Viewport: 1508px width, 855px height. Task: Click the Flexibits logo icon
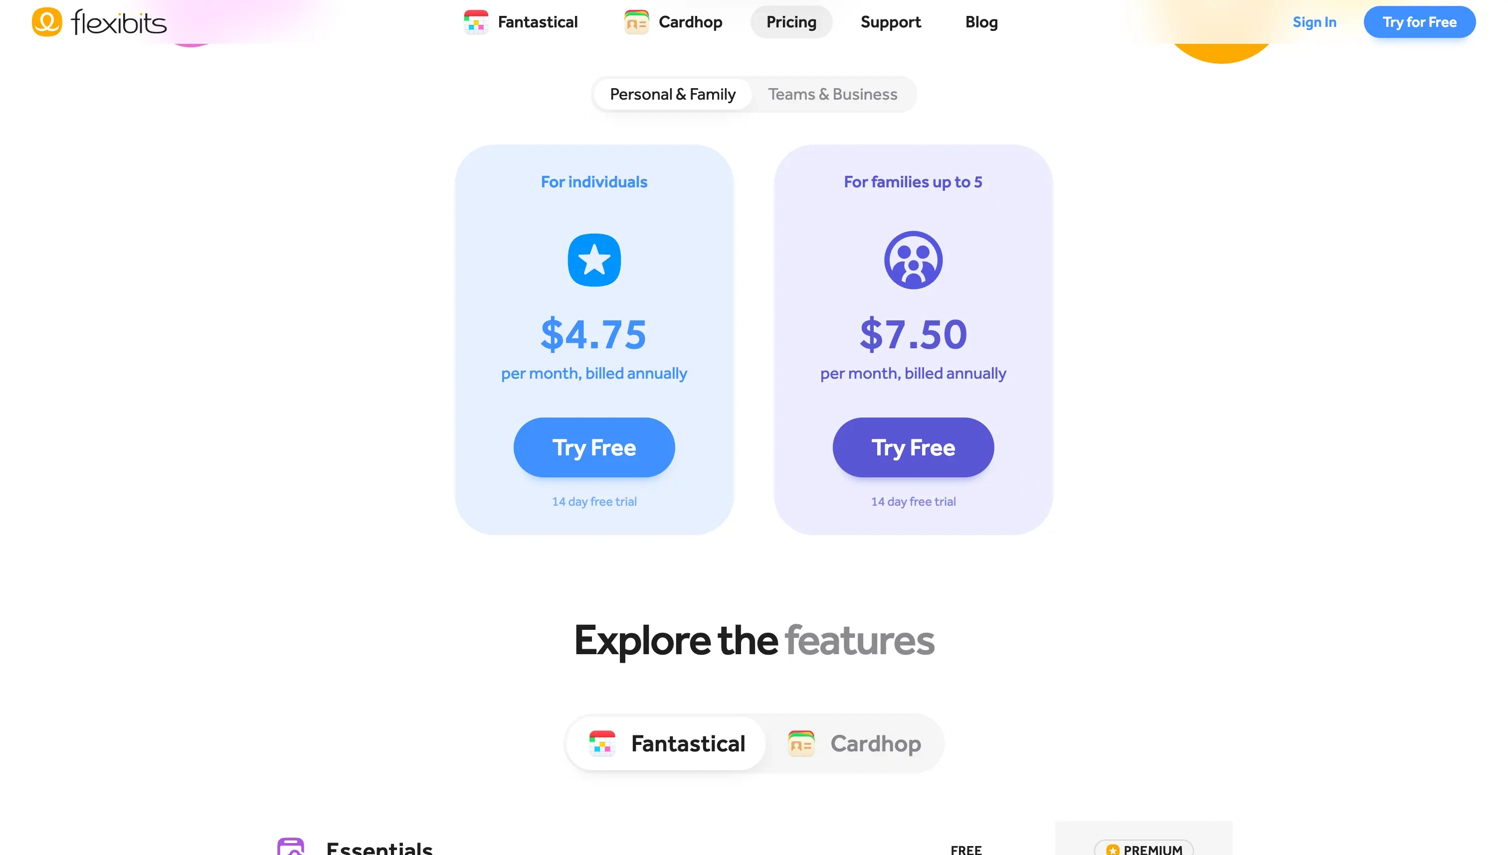[x=45, y=21]
